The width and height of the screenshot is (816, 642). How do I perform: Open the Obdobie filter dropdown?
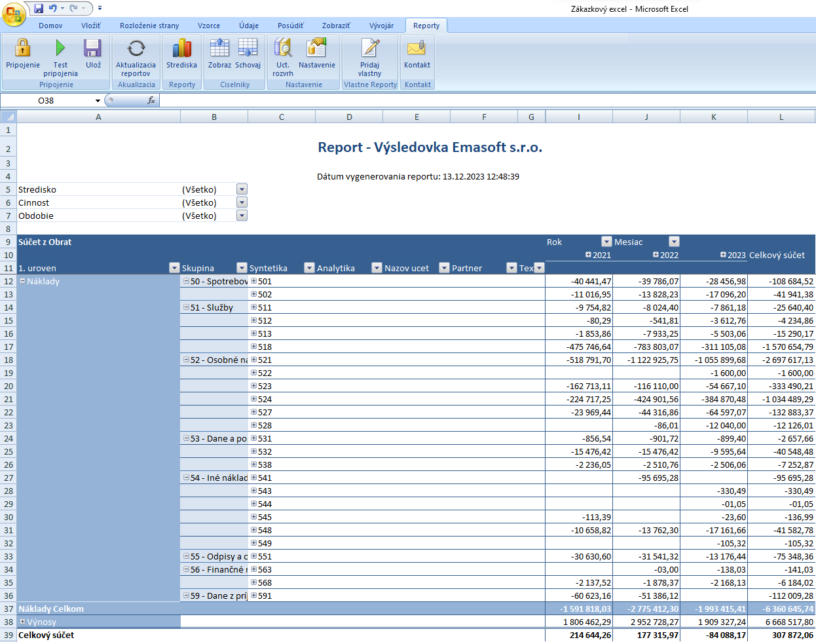(242, 216)
